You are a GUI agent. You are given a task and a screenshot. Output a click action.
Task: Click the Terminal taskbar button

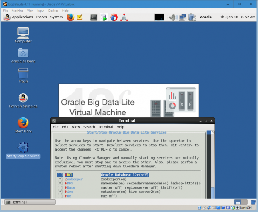coord(30,202)
